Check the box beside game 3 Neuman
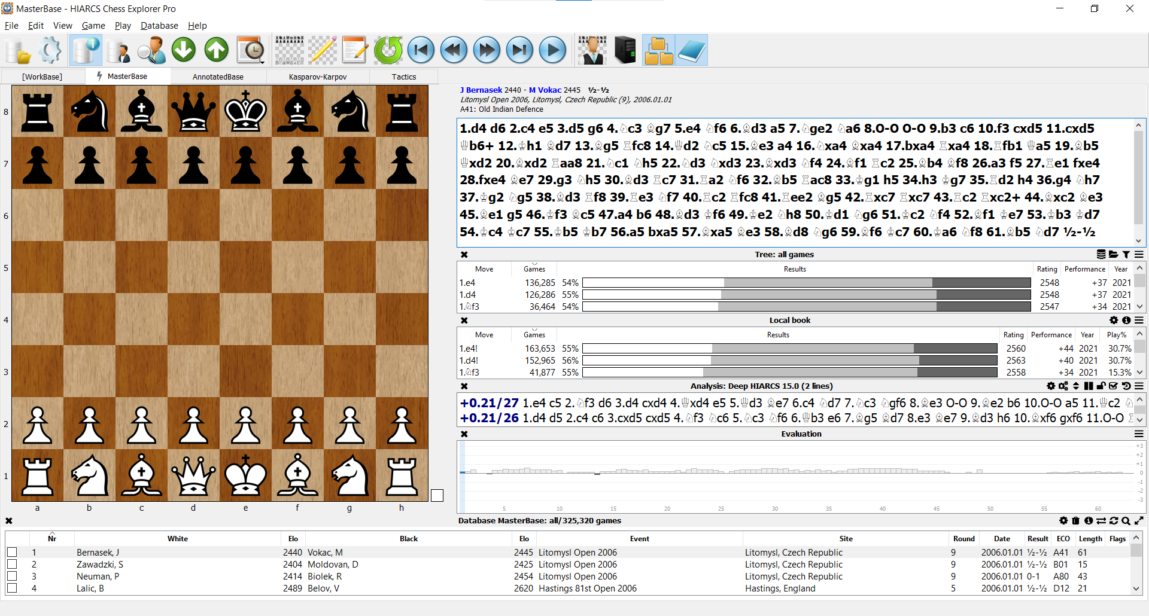 click(x=12, y=577)
